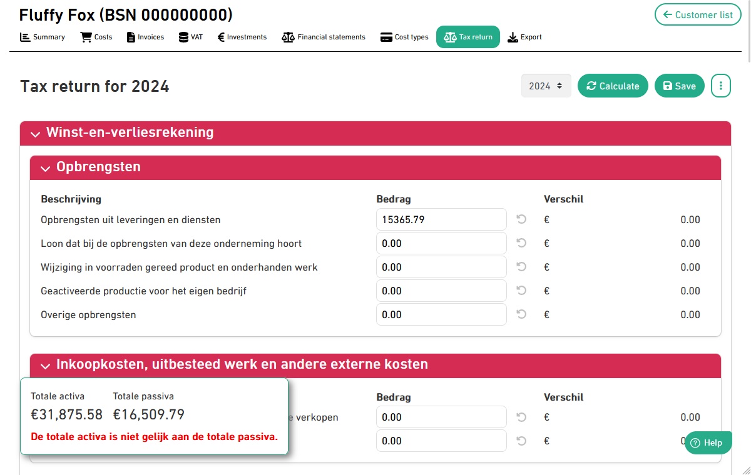Click reset icon for Overige opbrengsten

pyautogui.click(x=521, y=314)
